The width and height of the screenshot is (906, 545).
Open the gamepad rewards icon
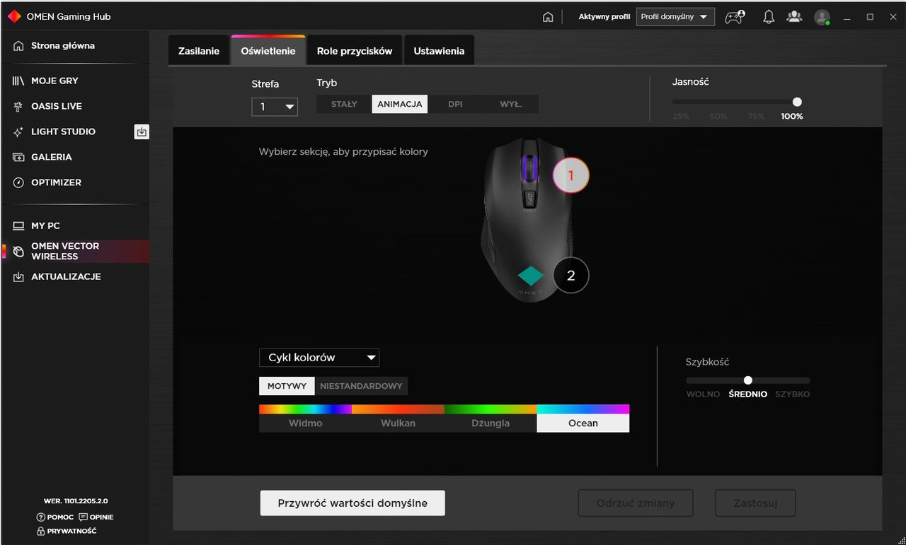736,17
